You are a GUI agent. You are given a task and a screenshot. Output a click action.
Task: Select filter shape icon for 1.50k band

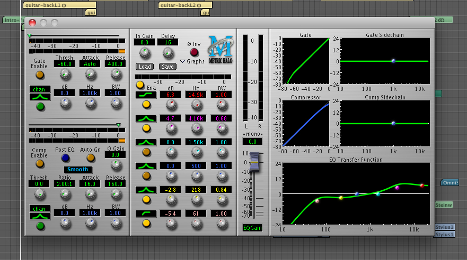click(146, 142)
